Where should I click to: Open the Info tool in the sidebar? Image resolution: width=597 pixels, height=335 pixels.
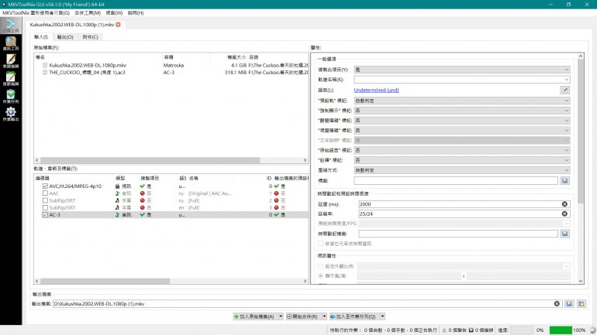[x=11, y=43]
